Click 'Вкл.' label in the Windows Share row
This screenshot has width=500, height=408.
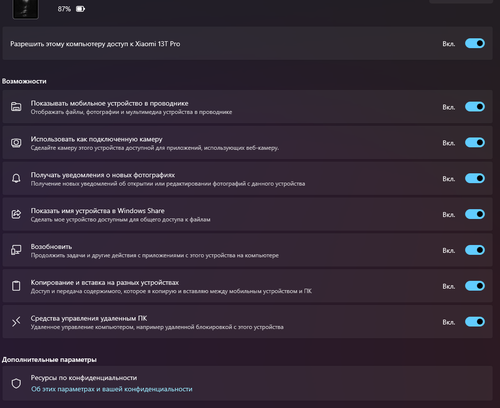point(448,215)
